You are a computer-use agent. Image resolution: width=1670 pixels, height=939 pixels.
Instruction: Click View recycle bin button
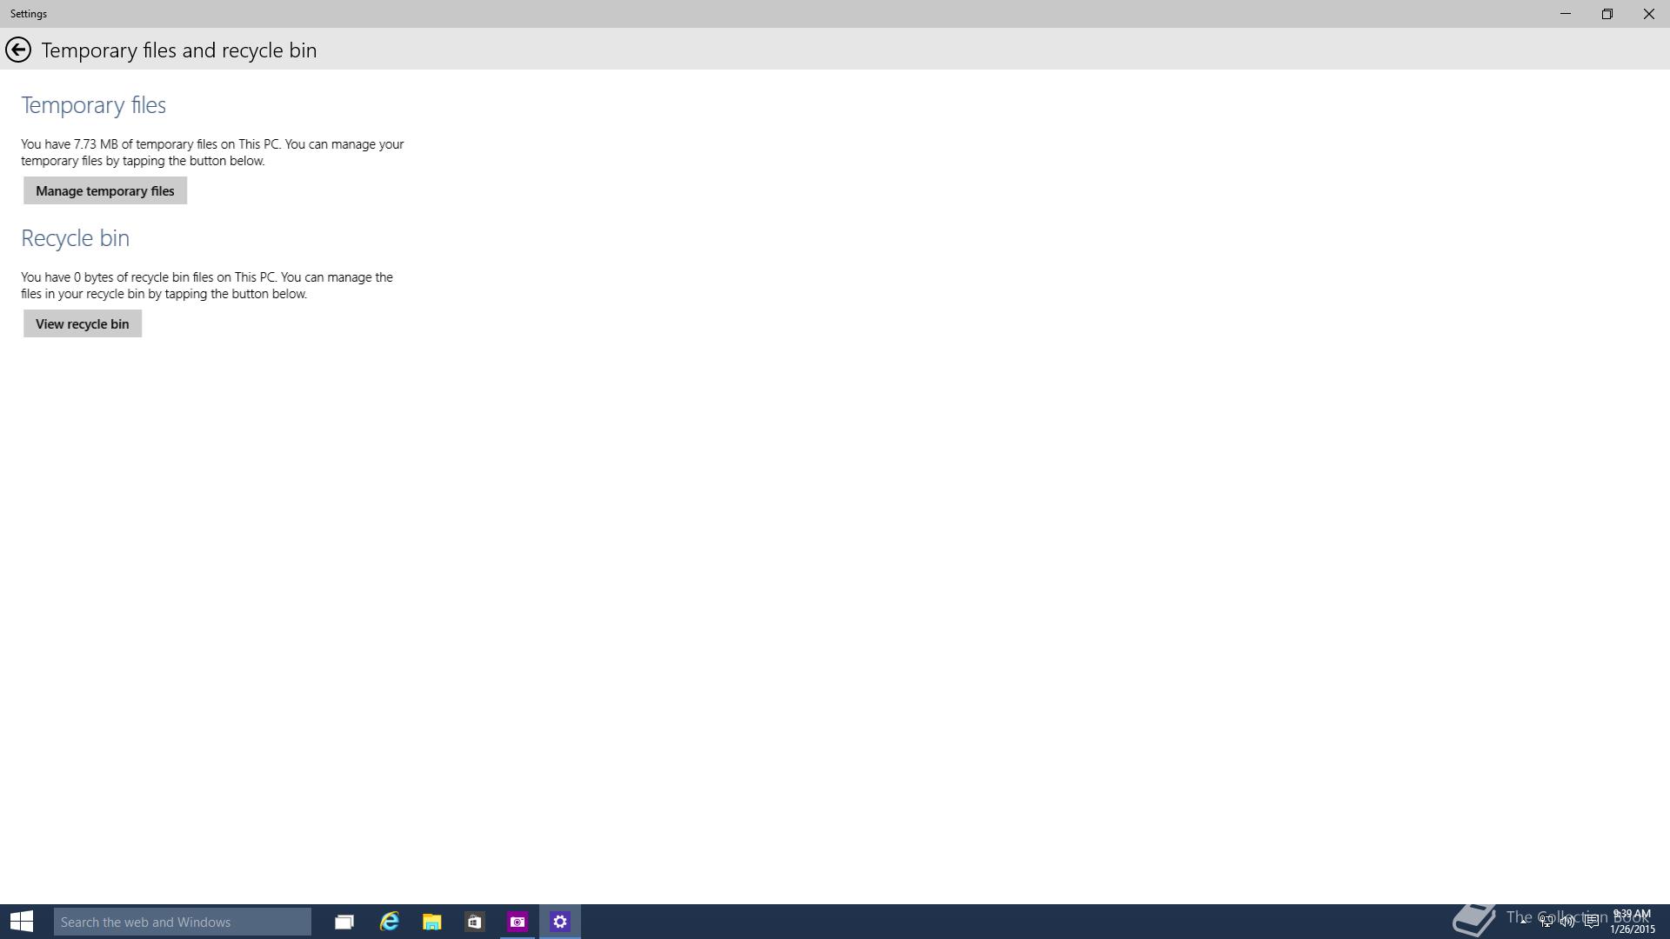click(82, 323)
